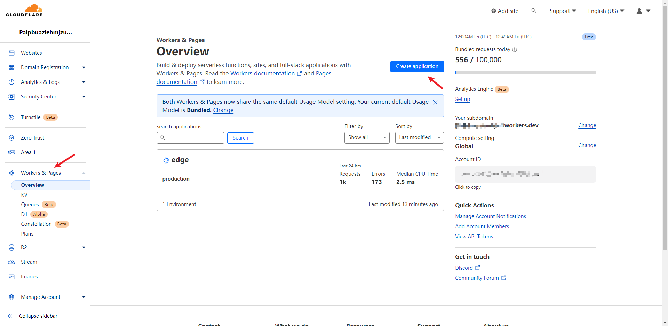Screen dimensions: 668x326
Task: Click the Turnstile sidebar icon
Action: [x=11, y=117]
